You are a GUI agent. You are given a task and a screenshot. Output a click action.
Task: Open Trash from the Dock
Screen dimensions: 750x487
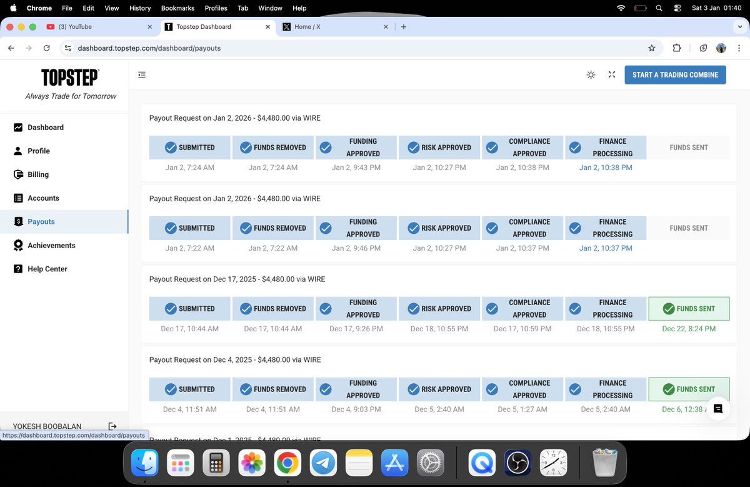pyautogui.click(x=604, y=463)
